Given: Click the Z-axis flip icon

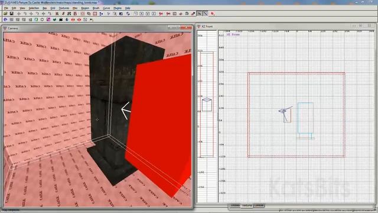Looking at the screenshot, I should tap(43, 14).
